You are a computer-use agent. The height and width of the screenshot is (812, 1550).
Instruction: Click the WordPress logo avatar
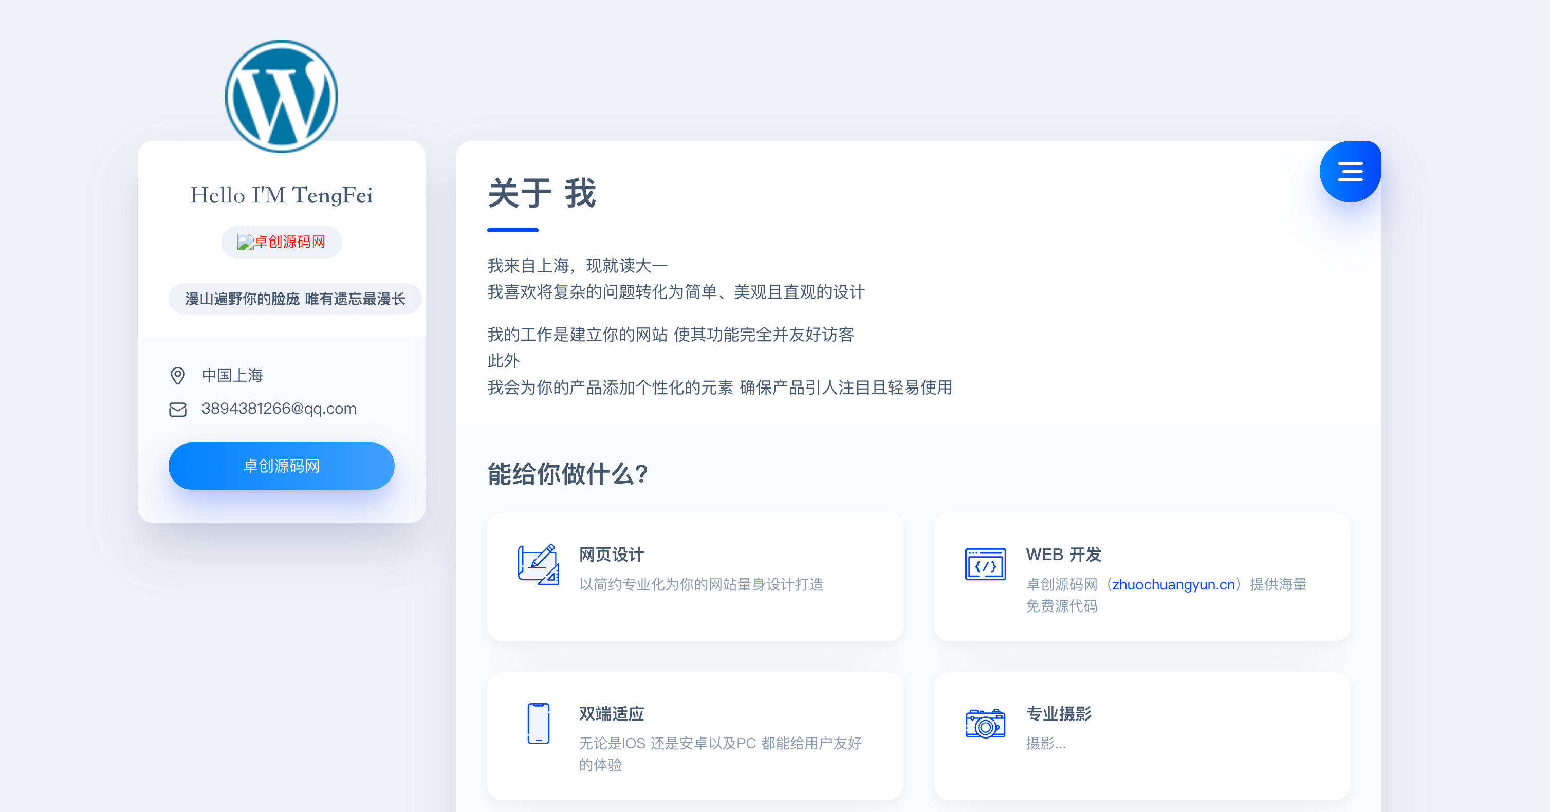281,95
